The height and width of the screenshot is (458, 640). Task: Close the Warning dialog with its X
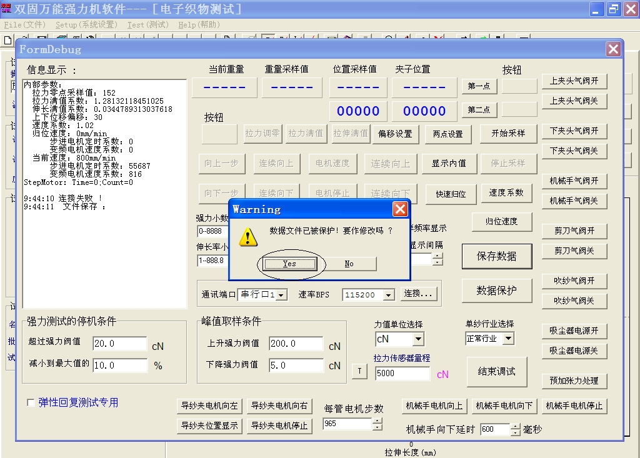400,209
